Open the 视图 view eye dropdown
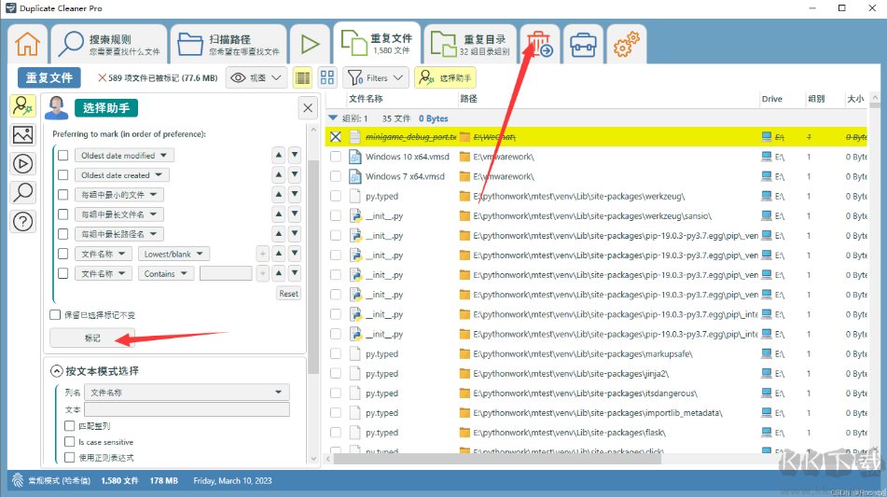Viewport: 887px width, 497px height. tap(256, 78)
